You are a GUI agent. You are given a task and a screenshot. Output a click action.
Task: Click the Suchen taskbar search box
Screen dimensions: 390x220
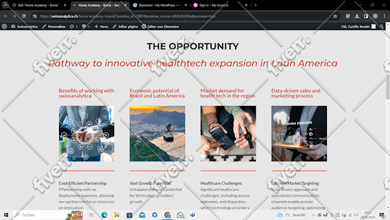[49, 215]
